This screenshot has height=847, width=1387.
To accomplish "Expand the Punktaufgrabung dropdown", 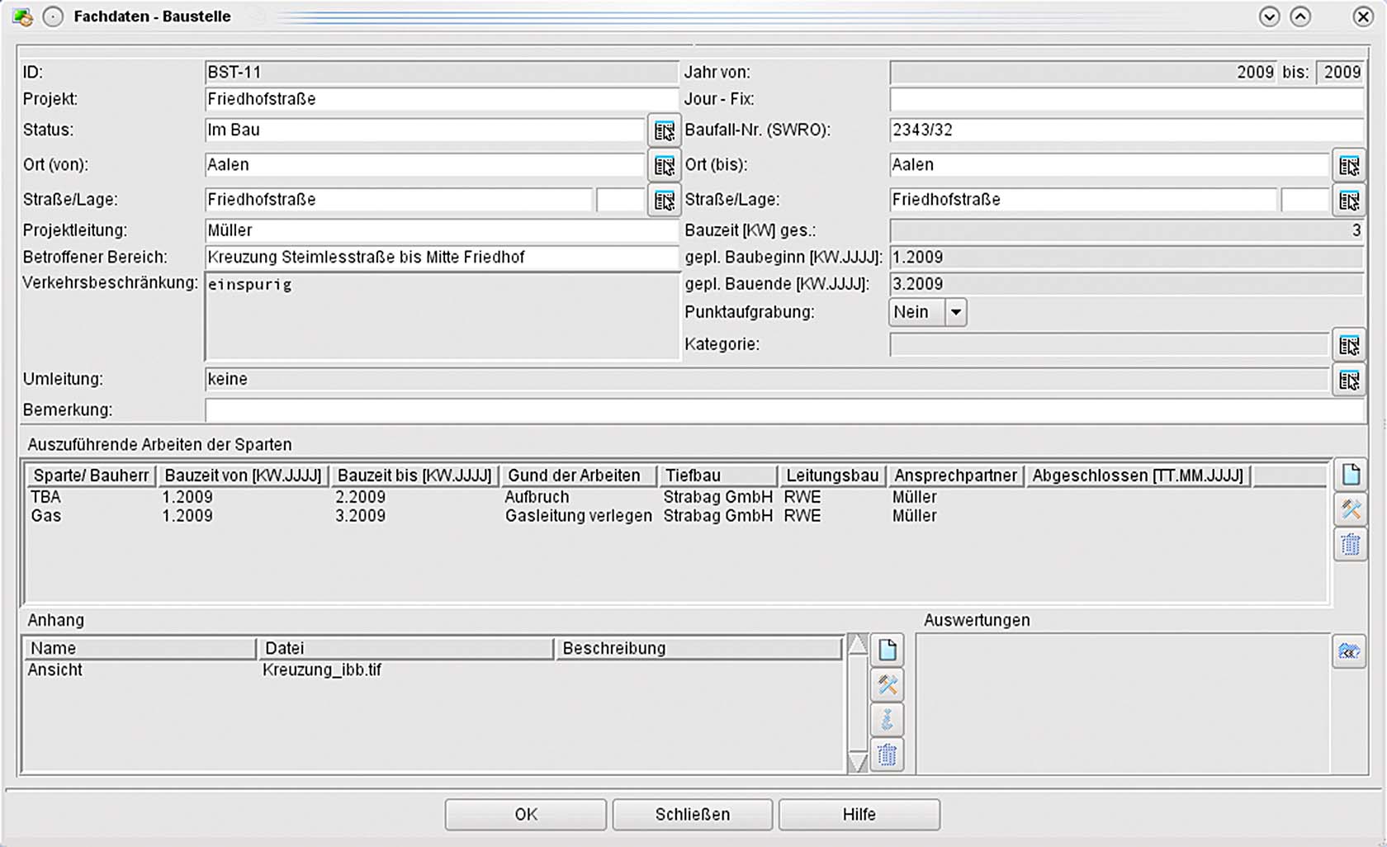I will [x=955, y=313].
